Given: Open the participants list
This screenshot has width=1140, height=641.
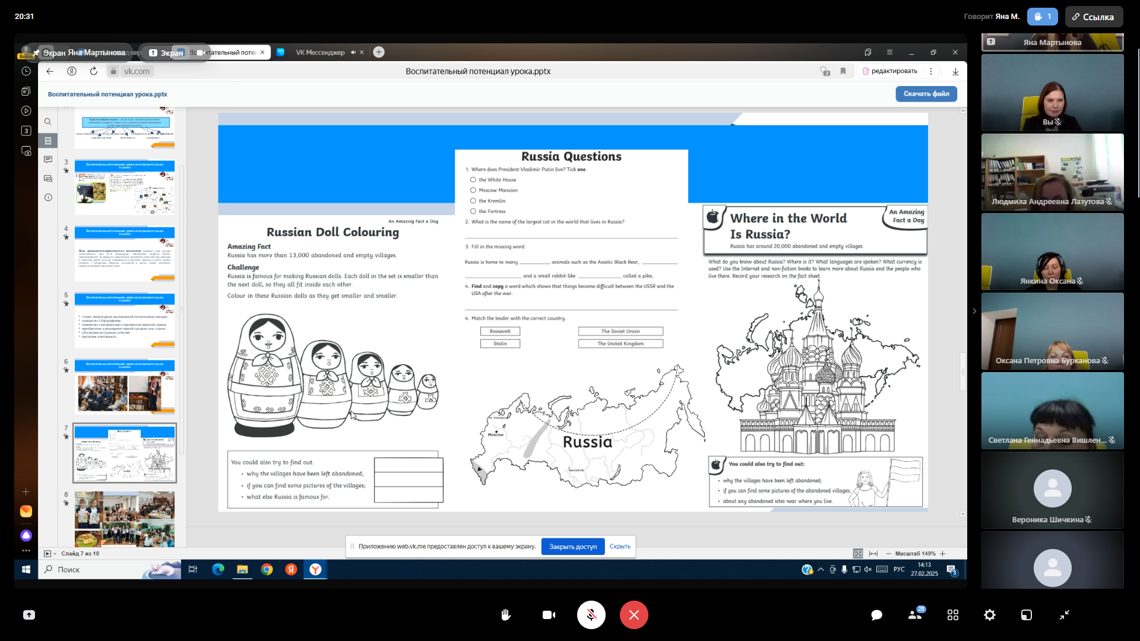Looking at the screenshot, I should click(x=915, y=615).
